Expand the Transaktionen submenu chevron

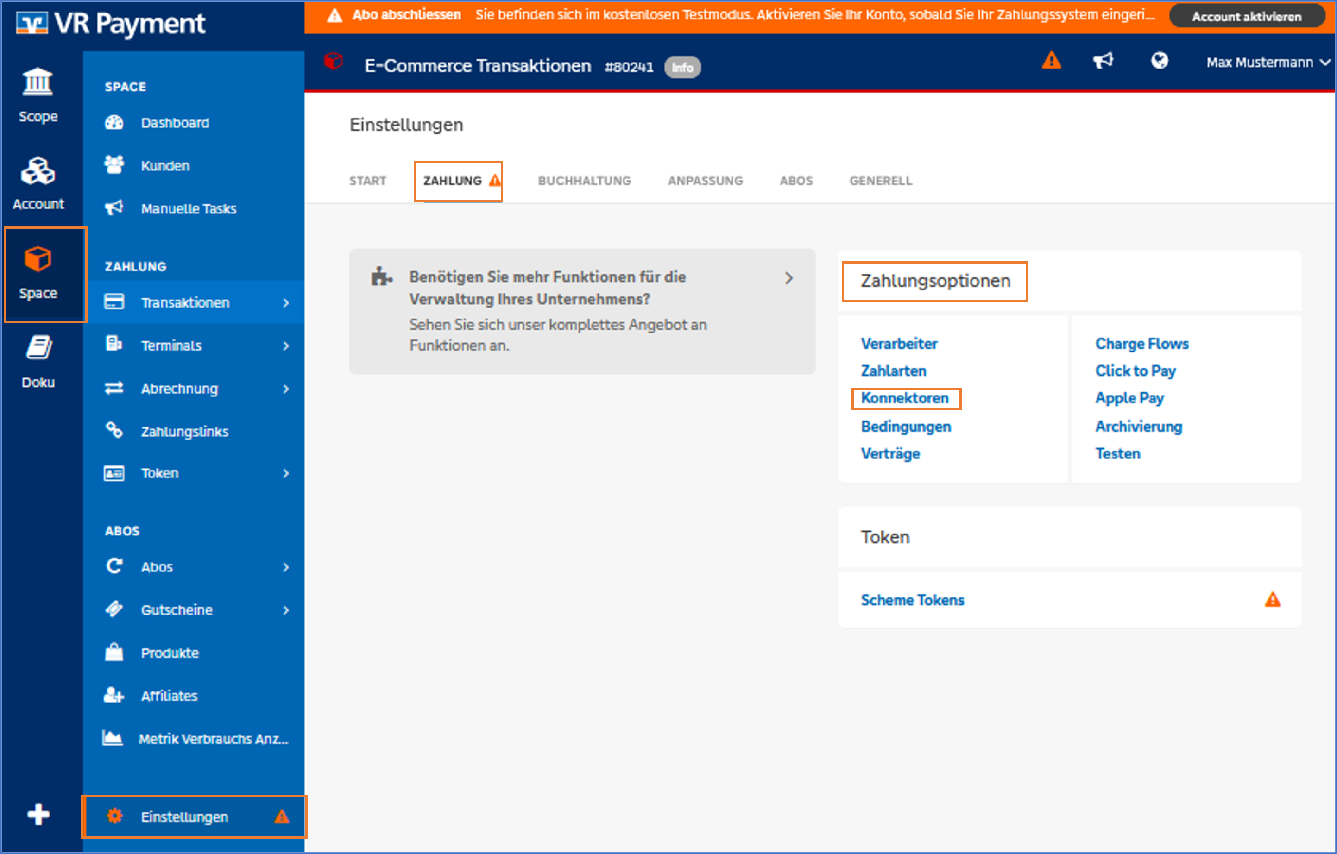(286, 303)
